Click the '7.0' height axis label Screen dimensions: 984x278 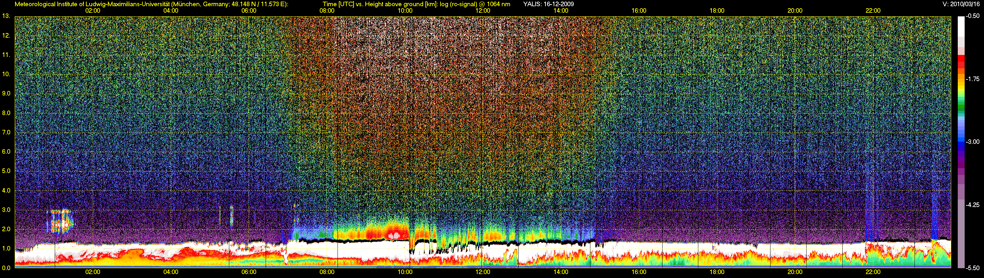[x=6, y=132]
